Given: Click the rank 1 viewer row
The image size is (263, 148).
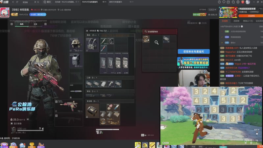Looking at the screenshot, I should coord(241,31).
